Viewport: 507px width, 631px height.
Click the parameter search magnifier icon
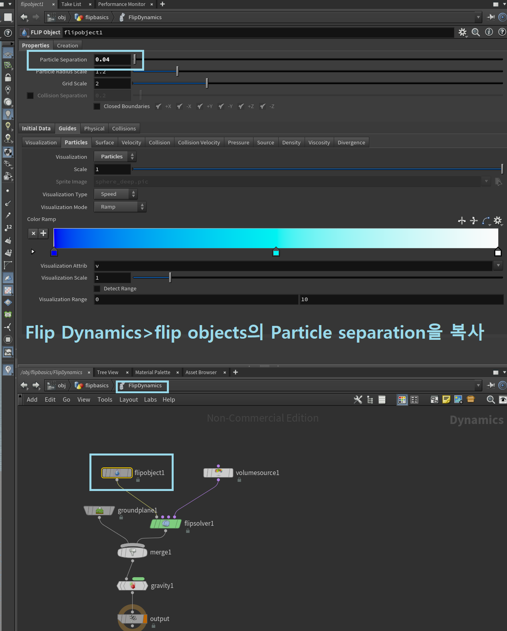476,32
